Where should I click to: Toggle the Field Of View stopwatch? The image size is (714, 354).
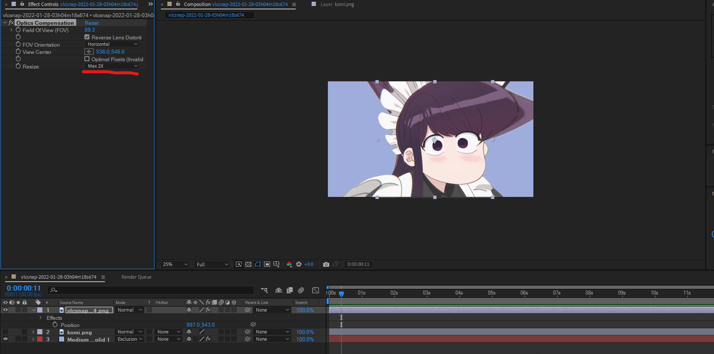[x=18, y=29]
